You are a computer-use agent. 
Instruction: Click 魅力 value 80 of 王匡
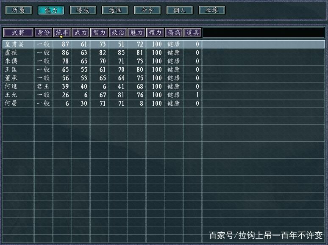pos(140,69)
